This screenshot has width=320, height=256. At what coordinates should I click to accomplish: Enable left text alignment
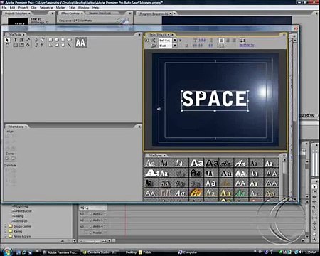[x=221, y=41]
